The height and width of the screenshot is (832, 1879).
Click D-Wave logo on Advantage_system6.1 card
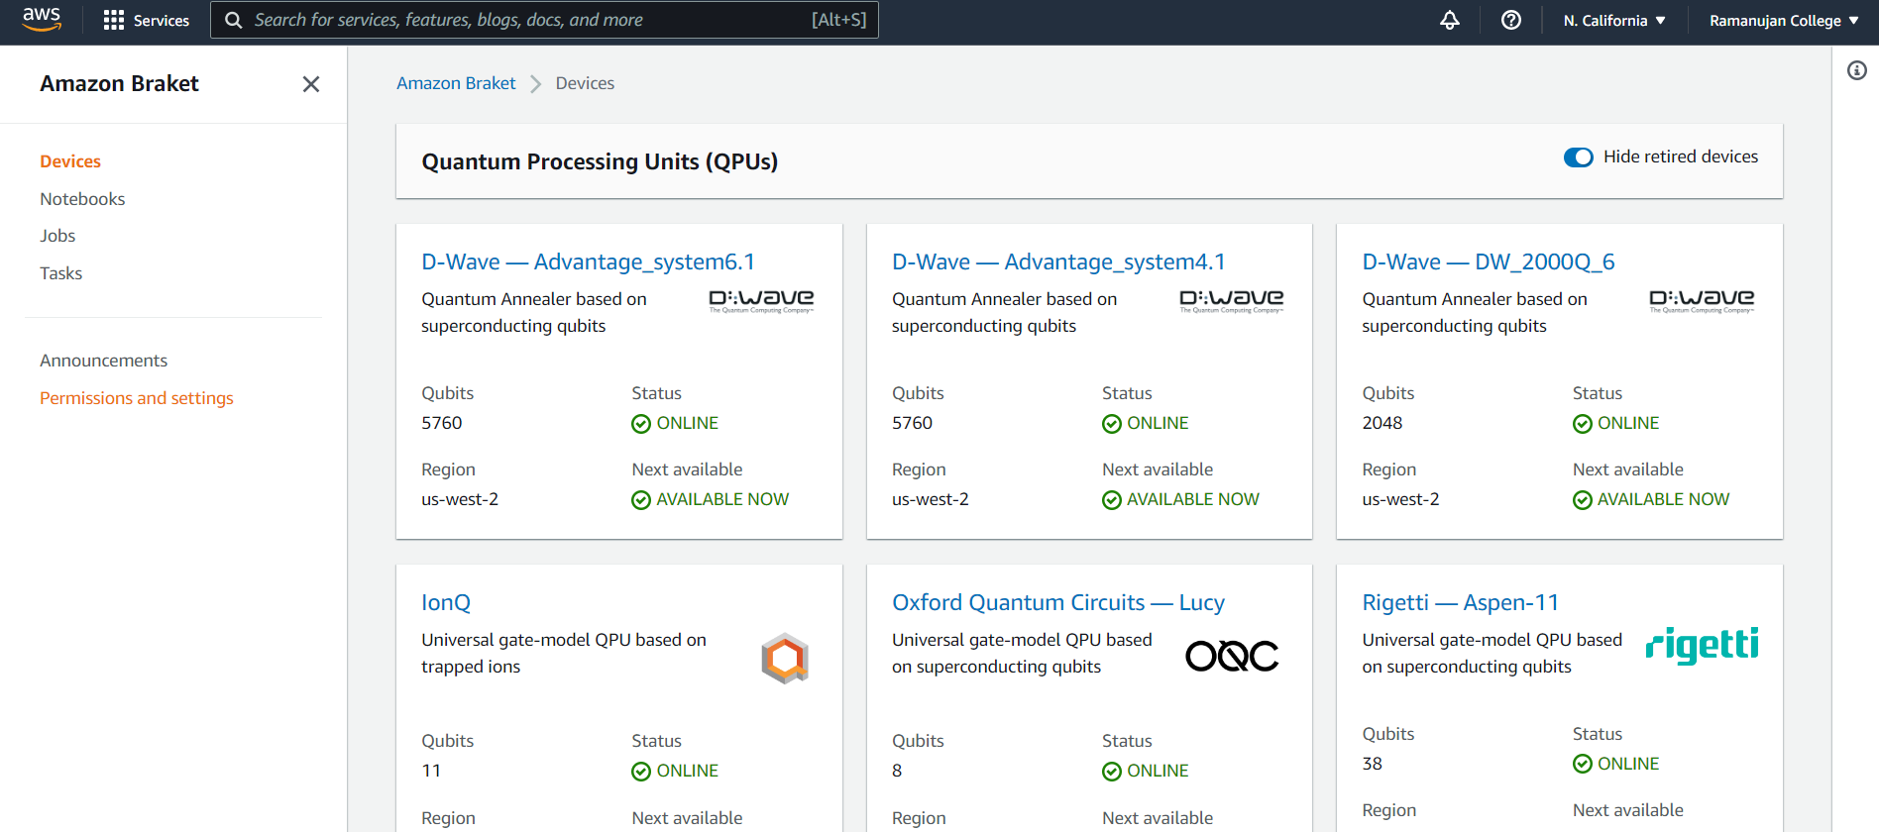761,301
